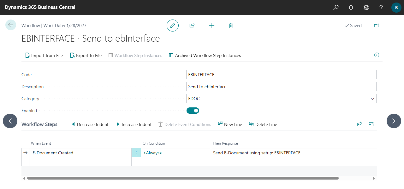Go to previous record arrow
Screen dimensions: 404x189
pos(10,121)
